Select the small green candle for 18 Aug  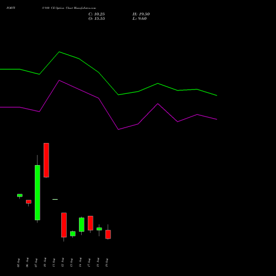[99, 229]
